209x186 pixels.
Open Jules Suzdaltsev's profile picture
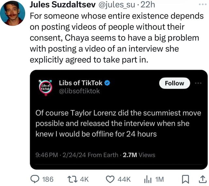tap(12, 13)
